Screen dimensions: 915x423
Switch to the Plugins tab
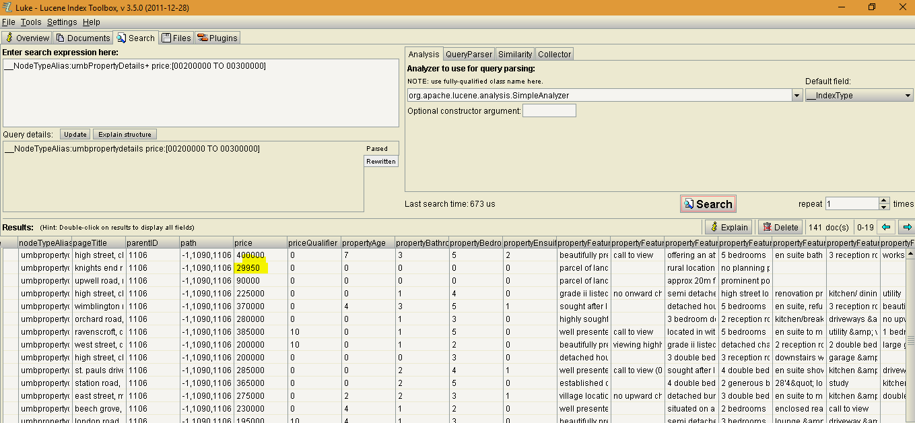click(217, 38)
